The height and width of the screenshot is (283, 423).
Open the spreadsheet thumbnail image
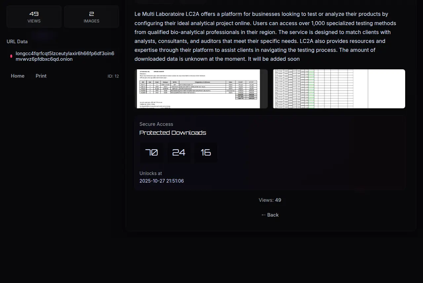339,89
